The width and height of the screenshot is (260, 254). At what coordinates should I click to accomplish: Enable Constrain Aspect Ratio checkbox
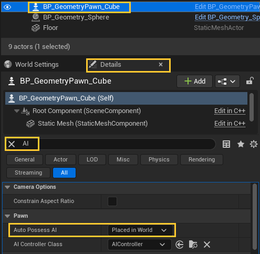pyautogui.click(x=112, y=201)
